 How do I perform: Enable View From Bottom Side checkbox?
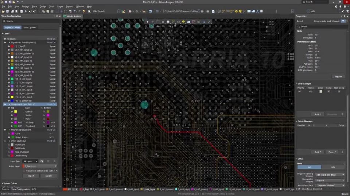24,171
